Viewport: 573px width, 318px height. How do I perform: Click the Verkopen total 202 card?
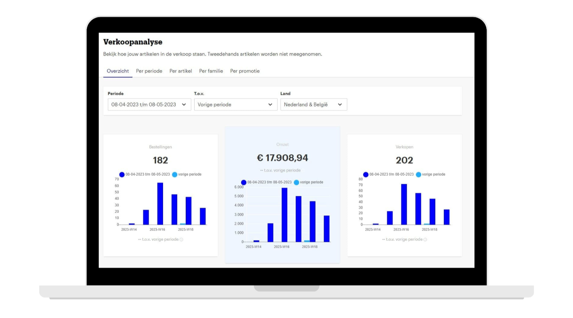405,195
